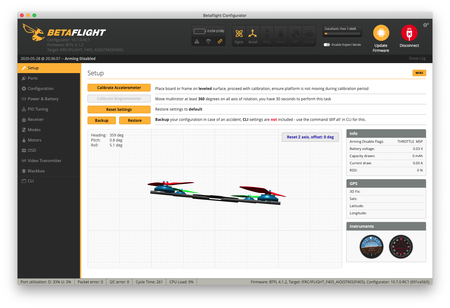Viewport: 450px width, 308px height.
Task: Open the Receiver tab
Action: (x=49, y=120)
